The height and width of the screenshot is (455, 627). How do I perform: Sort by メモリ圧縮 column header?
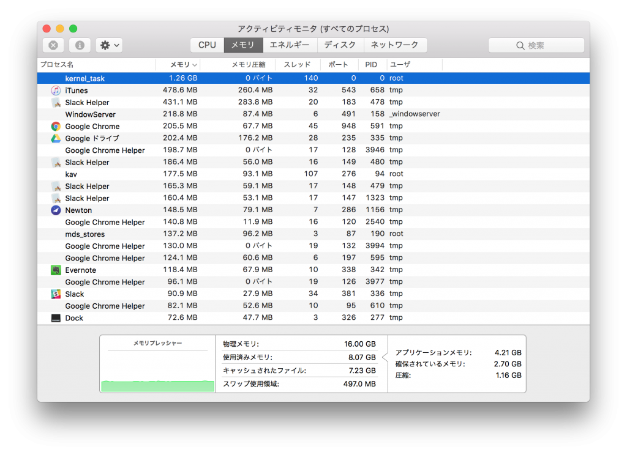point(238,65)
